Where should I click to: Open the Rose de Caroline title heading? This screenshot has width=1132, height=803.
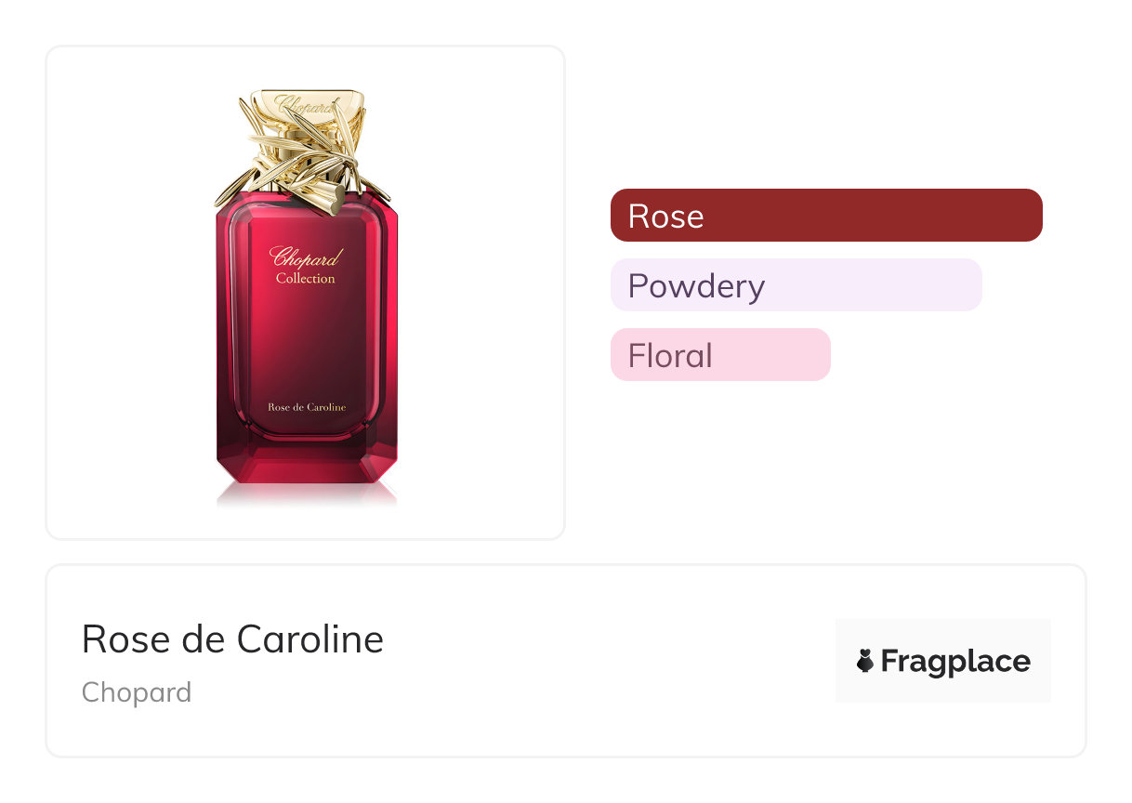(232, 639)
